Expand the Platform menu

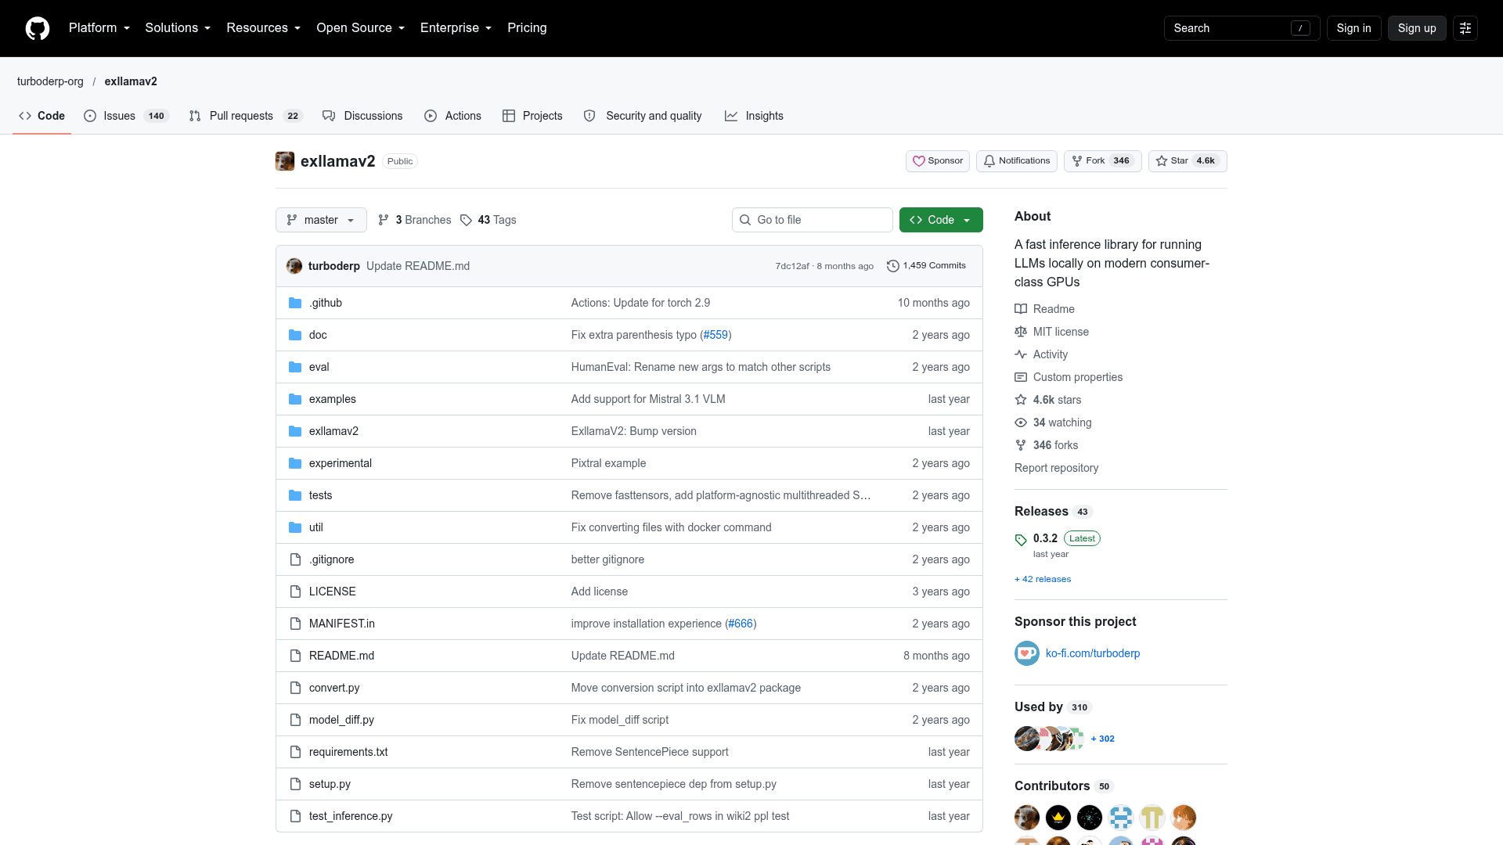point(99,28)
